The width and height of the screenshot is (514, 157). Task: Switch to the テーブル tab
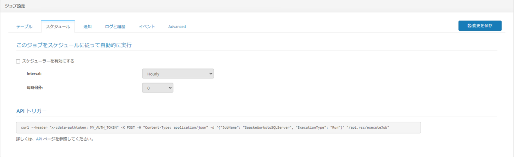[x=24, y=27]
